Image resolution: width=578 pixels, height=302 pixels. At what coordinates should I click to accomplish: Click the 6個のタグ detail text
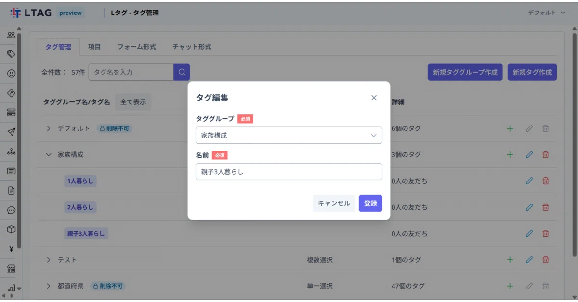coord(406,128)
